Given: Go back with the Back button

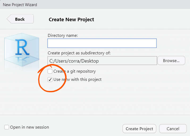Looking at the screenshot, I should click(20, 19).
